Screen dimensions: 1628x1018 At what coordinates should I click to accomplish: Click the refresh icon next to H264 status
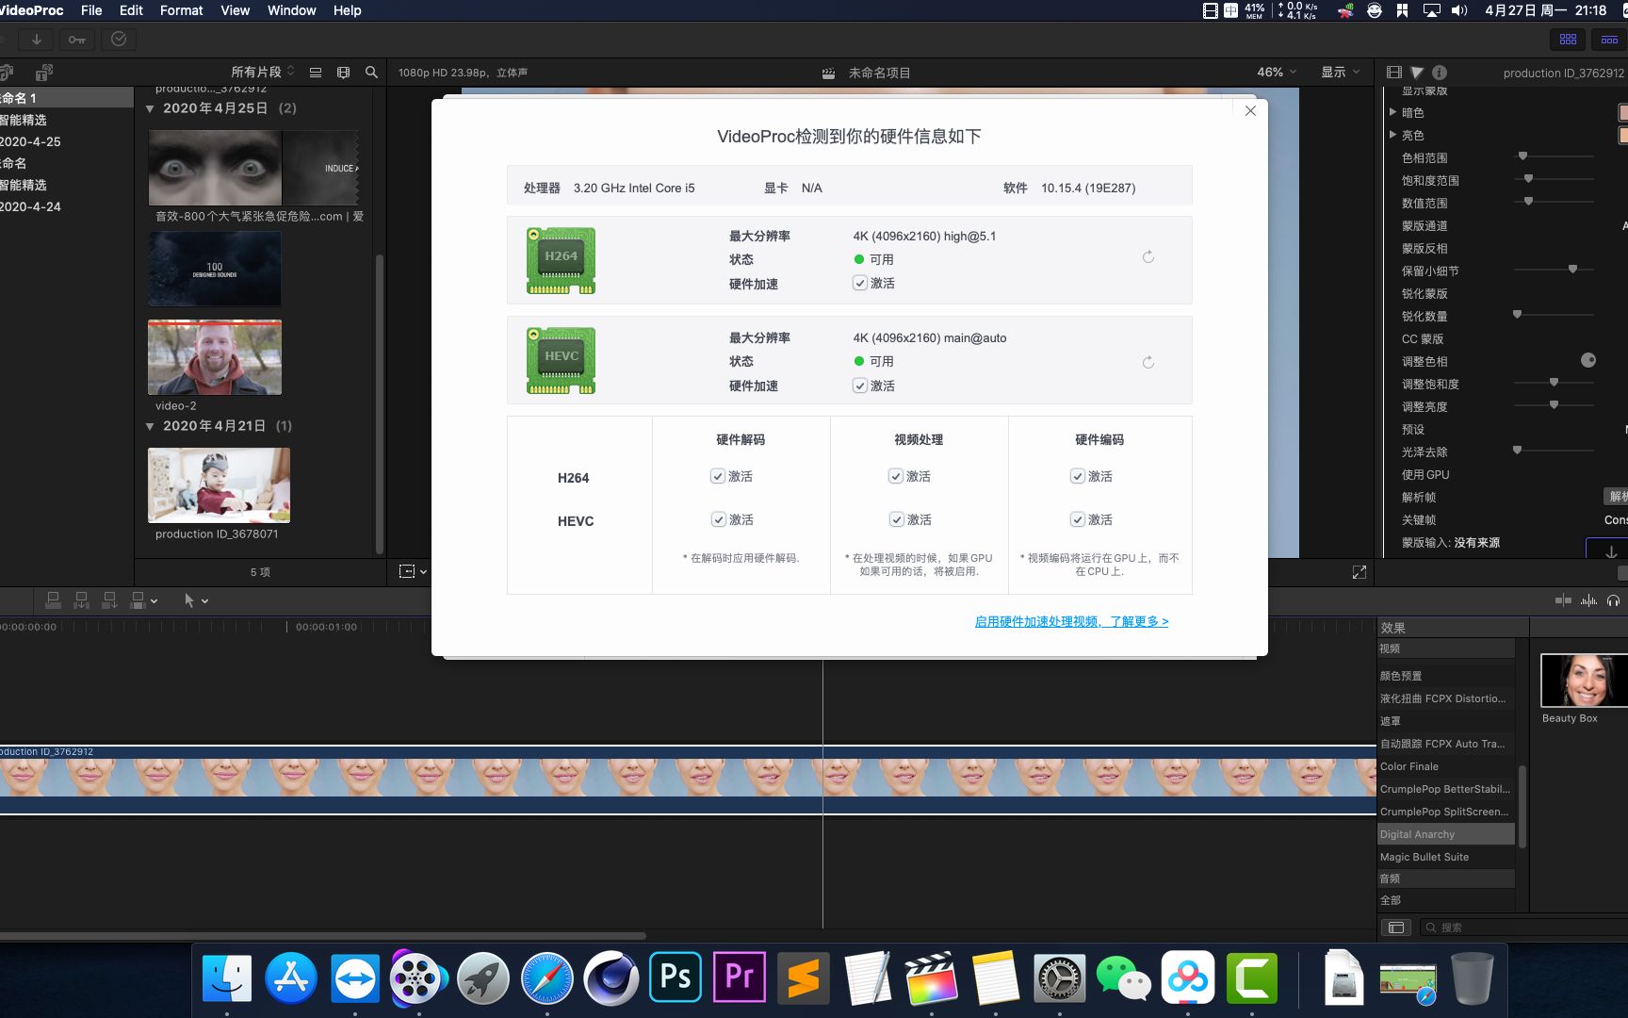(x=1148, y=256)
